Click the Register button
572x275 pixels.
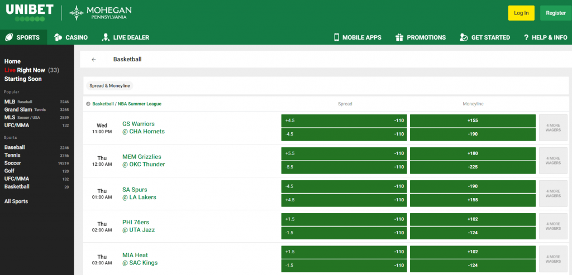pyautogui.click(x=556, y=13)
